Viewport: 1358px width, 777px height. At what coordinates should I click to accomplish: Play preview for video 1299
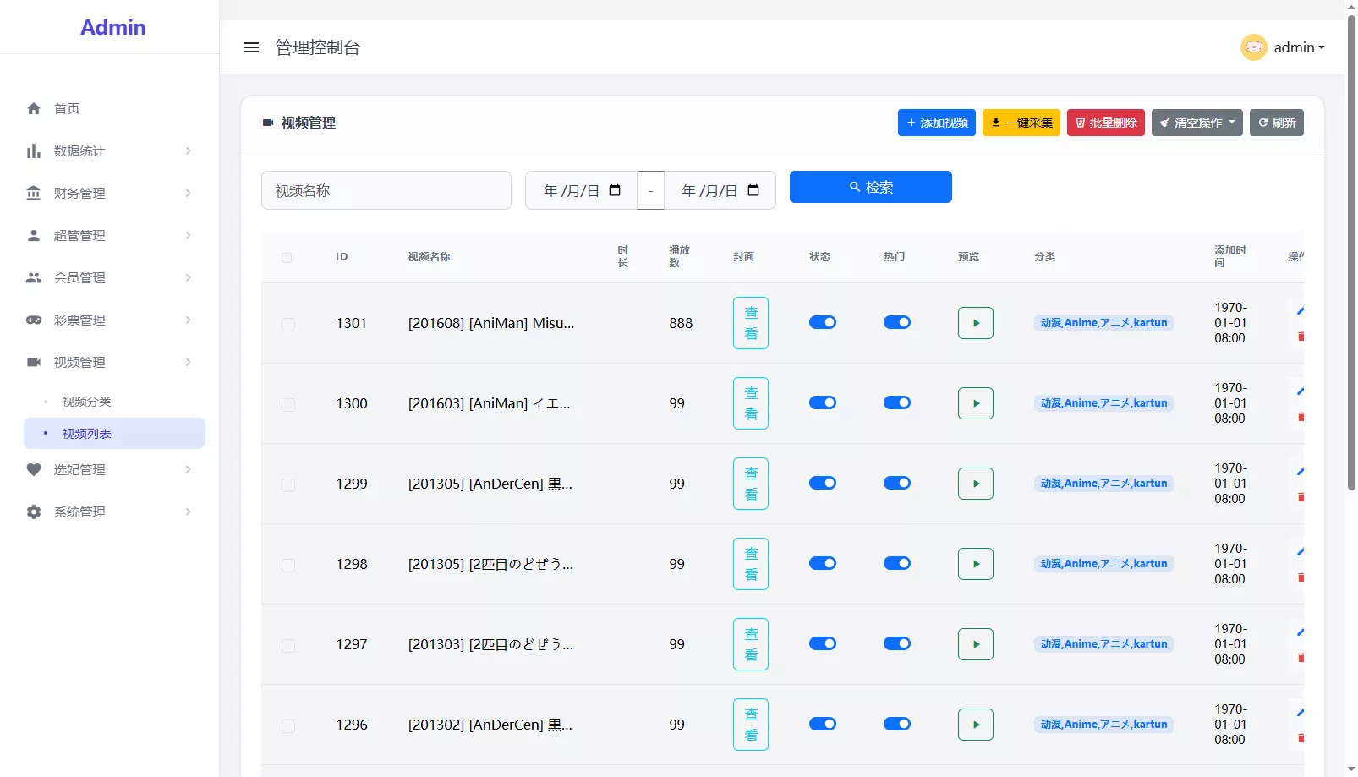tap(975, 484)
